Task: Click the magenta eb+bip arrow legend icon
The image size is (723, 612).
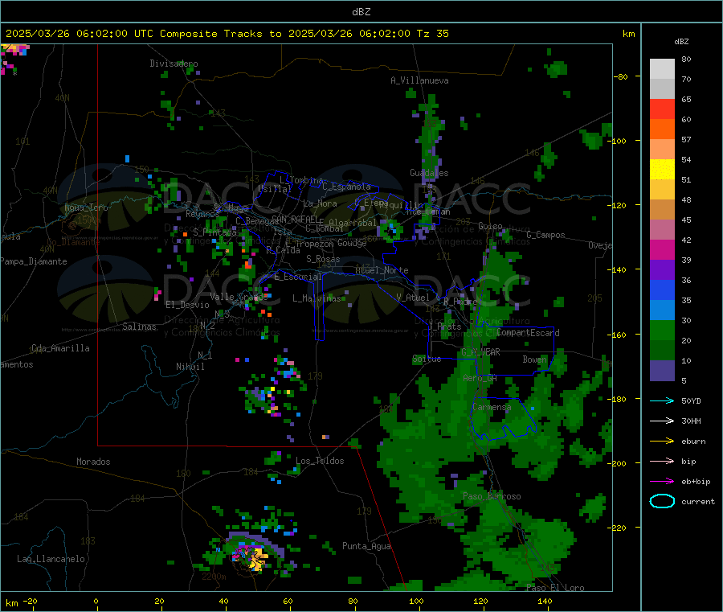Action: [x=662, y=481]
